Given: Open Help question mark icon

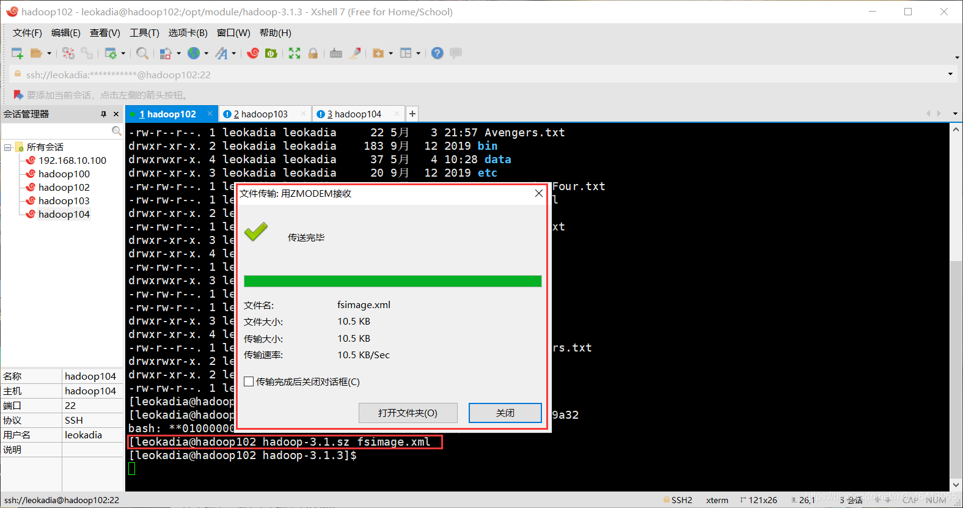Looking at the screenshot, I should (437, 53).
